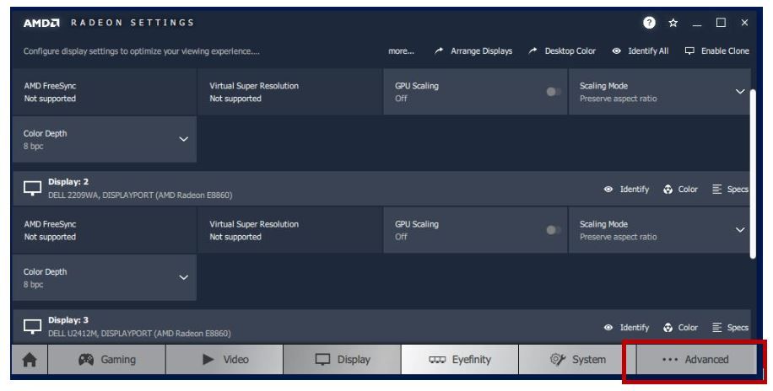Image resolution: width=773 pixels, height=391 pixels.
Task: Switch to the Video tab
Action: coord(224,360)
